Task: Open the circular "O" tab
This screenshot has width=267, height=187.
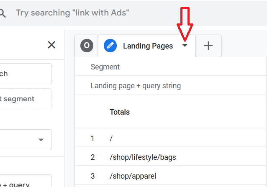Action: click(x=87, y=46)
